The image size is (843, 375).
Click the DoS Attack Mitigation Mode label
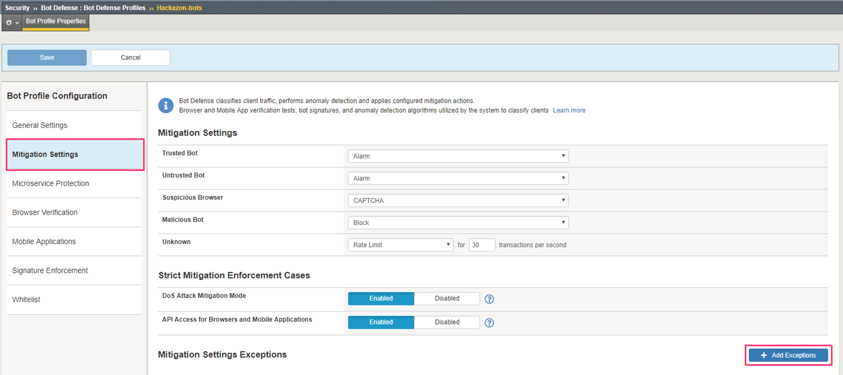pyautogui.click(x=204, y=296)
